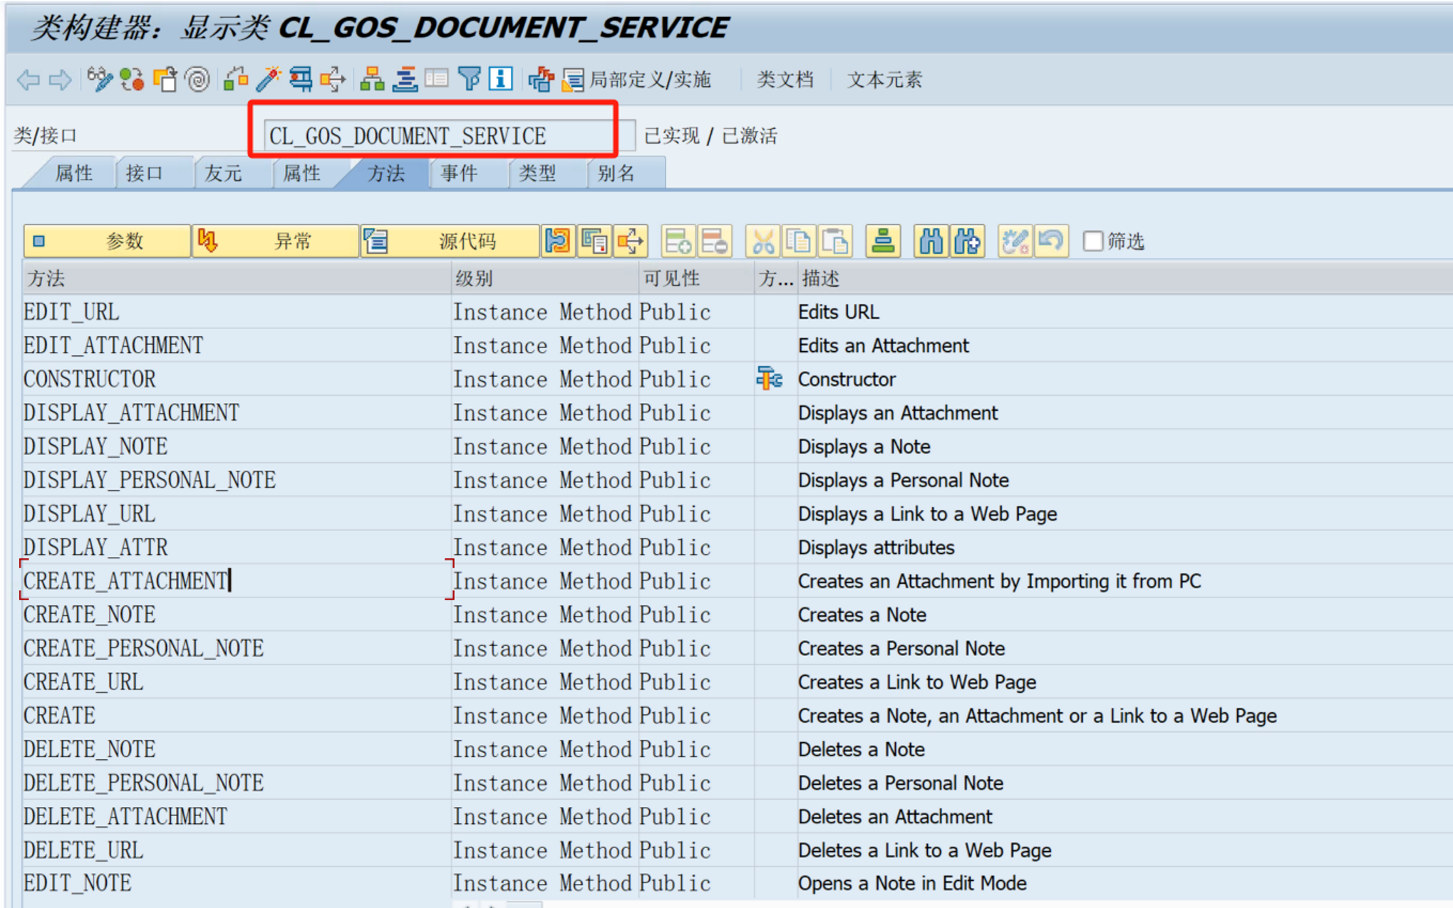
Task: Click the Activate magic wand icon
Action: [268, 79]
